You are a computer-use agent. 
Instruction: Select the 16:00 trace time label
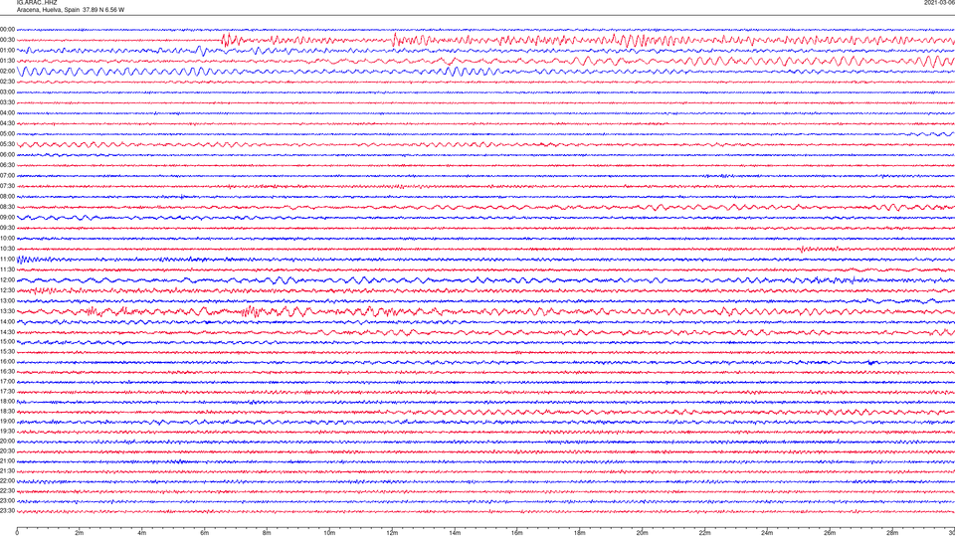pos(7,361)
